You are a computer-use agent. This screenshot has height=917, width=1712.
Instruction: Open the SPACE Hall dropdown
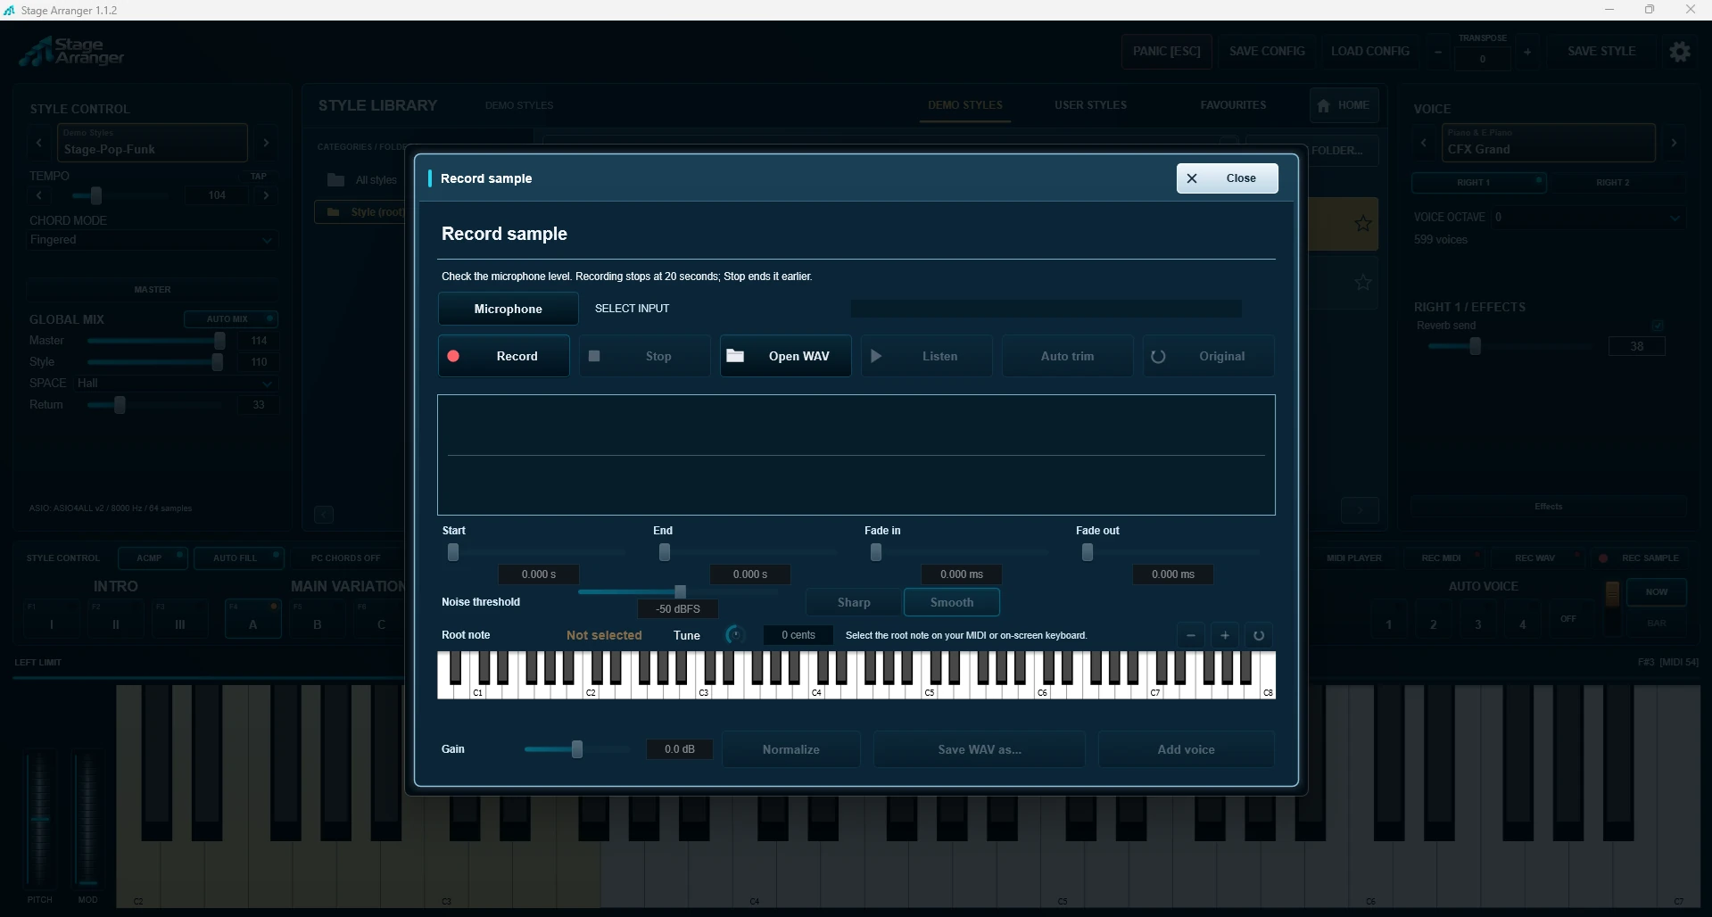point(176,384)
